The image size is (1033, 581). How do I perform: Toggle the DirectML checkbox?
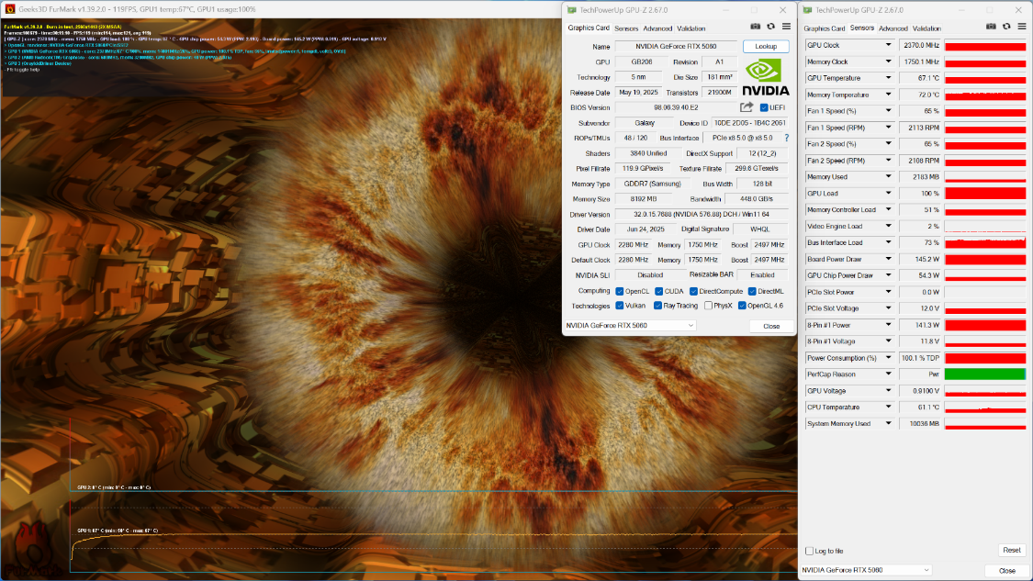[752, 291]
